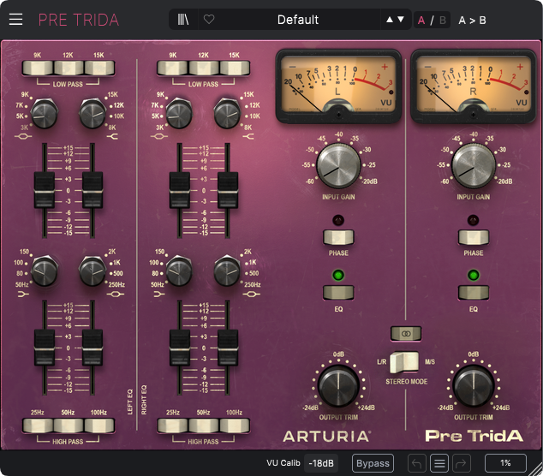
Task: Switch to the A state slot
Action: [421, 20]
